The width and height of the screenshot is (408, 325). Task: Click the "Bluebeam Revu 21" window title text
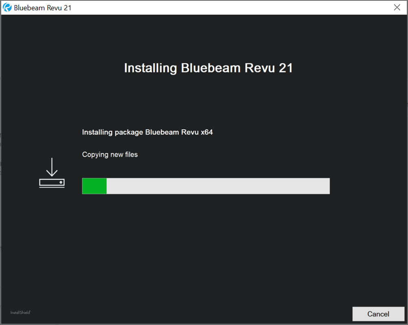(x=43, y=8)
